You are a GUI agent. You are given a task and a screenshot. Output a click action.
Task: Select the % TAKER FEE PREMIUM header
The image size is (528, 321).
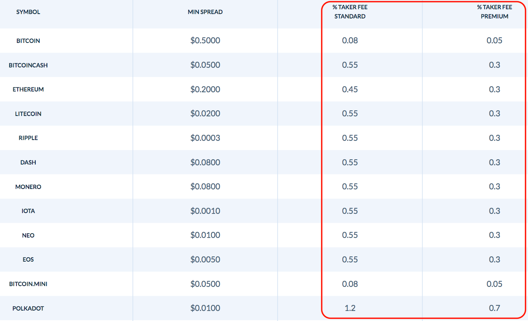[494, 12]
